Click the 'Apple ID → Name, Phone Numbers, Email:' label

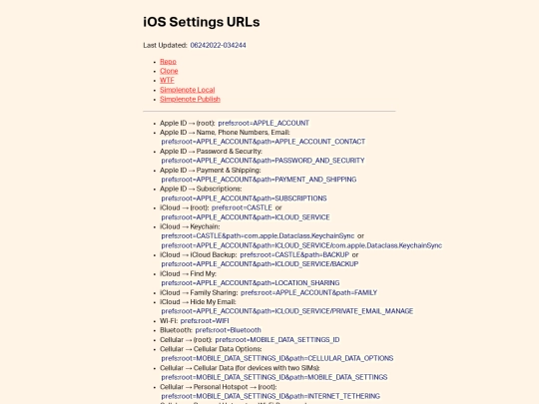[225, 133]
